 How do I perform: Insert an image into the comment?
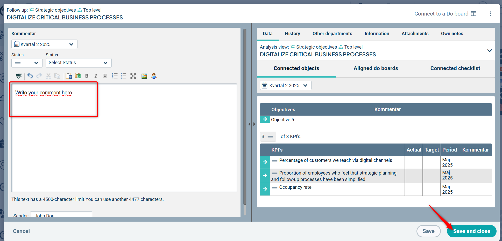pos(144,76)
